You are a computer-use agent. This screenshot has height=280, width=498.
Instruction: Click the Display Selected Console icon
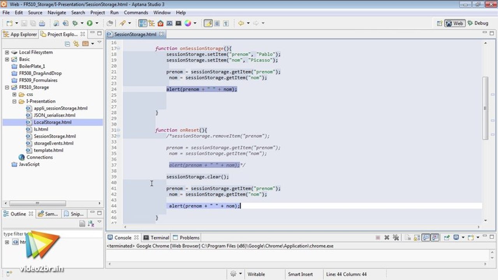click(x=456, y=238)
